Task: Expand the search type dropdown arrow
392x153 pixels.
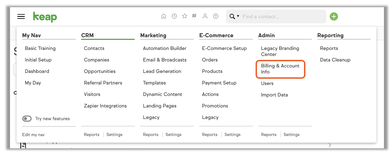Action: [238, 16]
